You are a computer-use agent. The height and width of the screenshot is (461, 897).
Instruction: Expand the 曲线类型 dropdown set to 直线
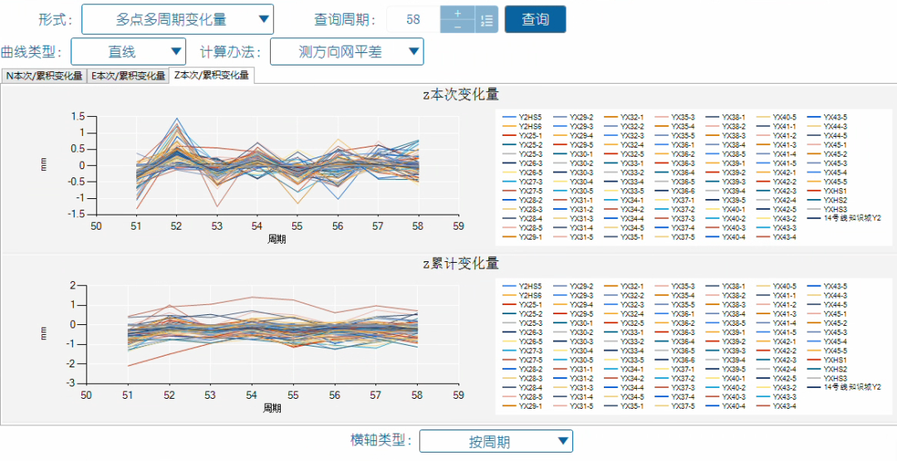click(128, 52)
